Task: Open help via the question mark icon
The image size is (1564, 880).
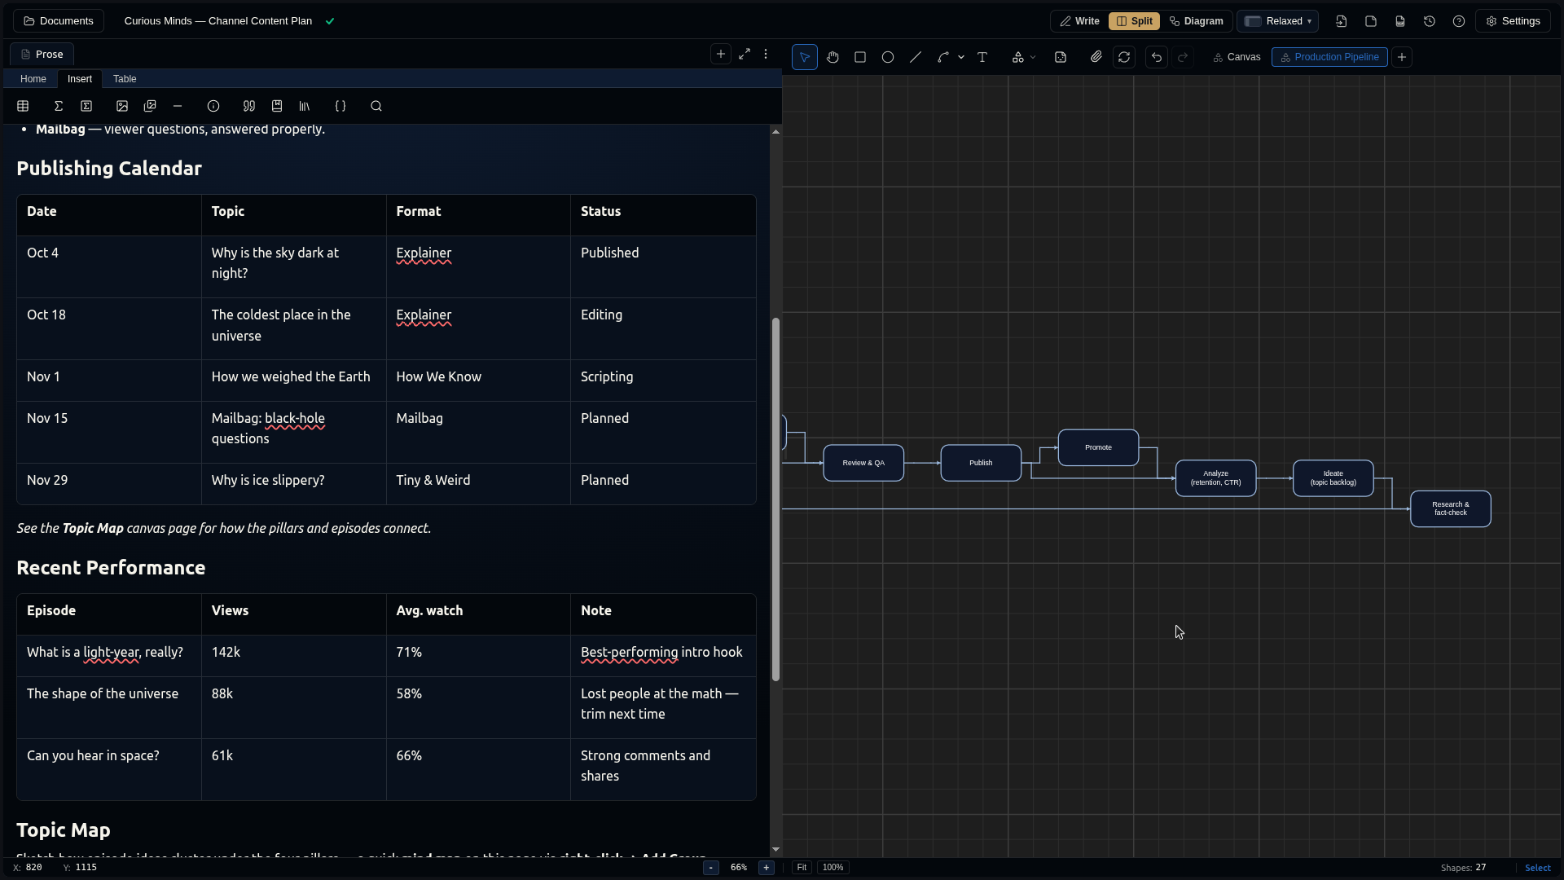Action: [x=1459, y=21]
